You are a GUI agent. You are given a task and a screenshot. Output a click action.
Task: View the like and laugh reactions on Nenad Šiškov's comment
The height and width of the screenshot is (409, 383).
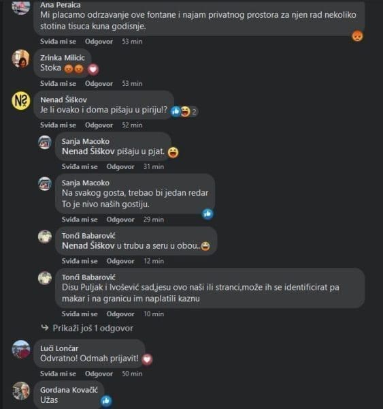click(x=184, y=111)
